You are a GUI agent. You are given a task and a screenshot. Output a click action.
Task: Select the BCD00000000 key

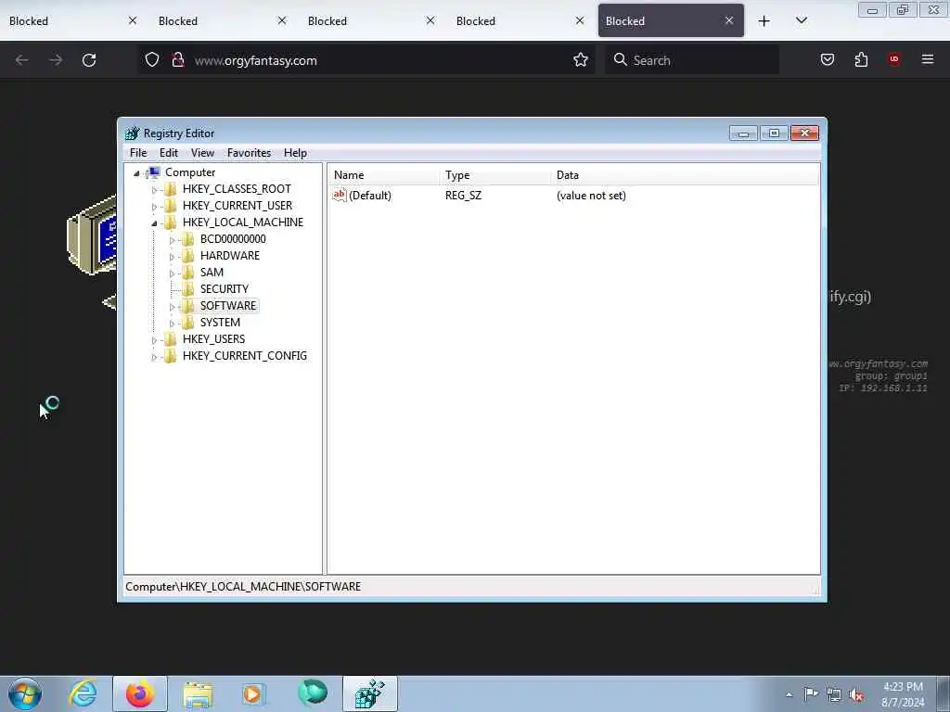pyautogui.click(x=233, y=238)
